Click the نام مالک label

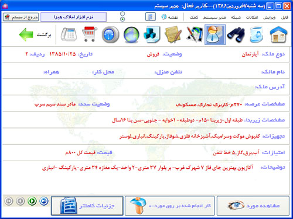(x=273, y=72)
